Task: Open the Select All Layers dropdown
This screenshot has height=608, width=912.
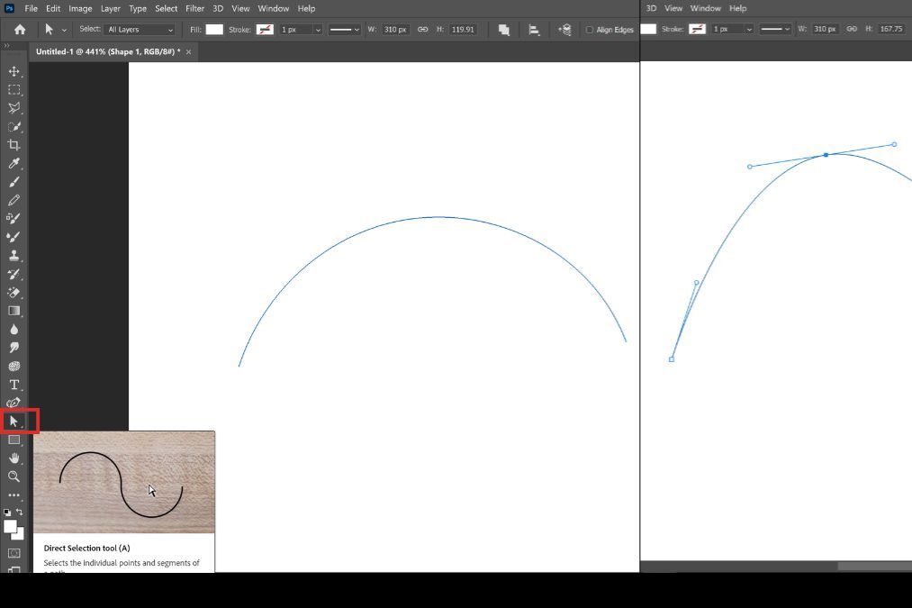Action: (140, 30)
